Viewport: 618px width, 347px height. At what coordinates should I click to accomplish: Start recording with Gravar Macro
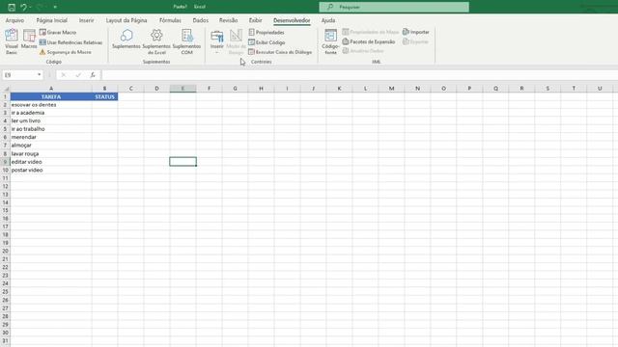(x=58, y=32)
